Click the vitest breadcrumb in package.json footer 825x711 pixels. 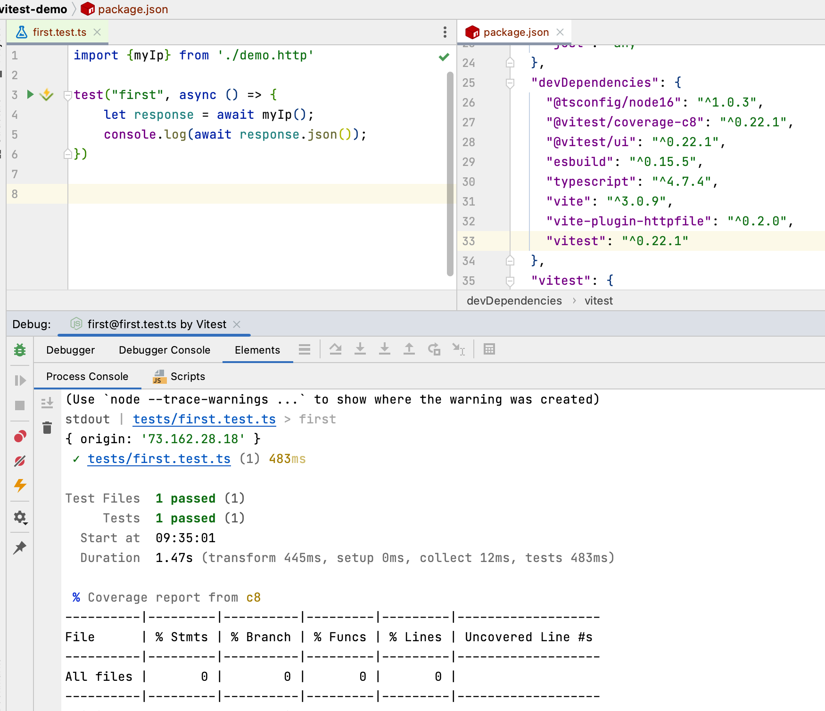599,301
